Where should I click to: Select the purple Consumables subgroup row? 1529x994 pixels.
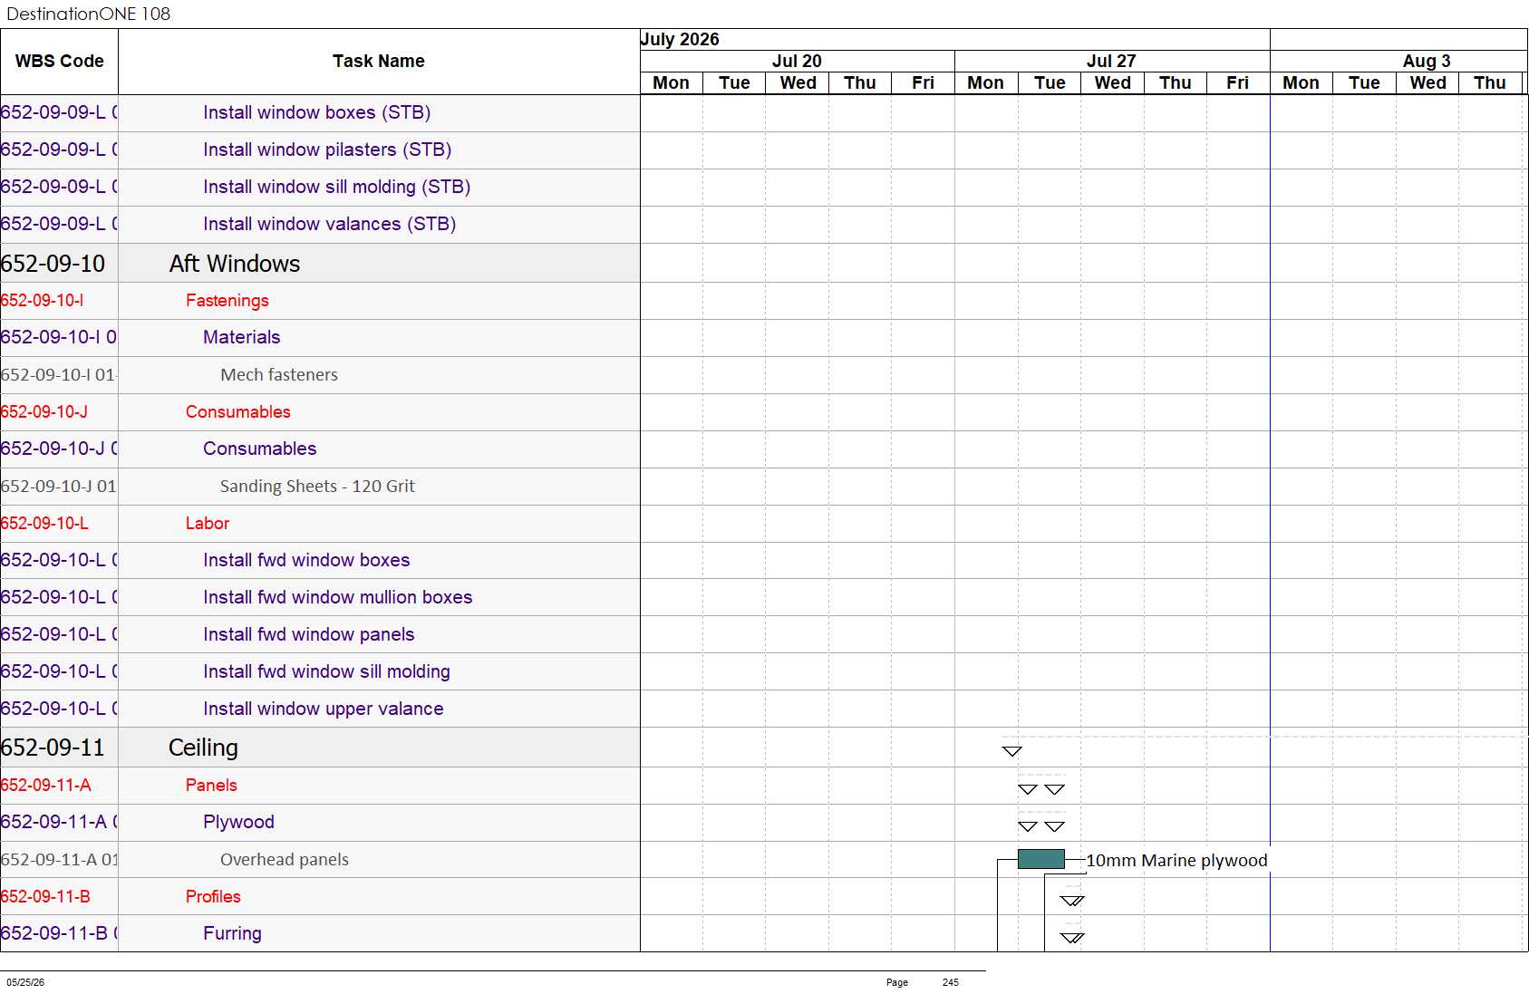[320, 449]
